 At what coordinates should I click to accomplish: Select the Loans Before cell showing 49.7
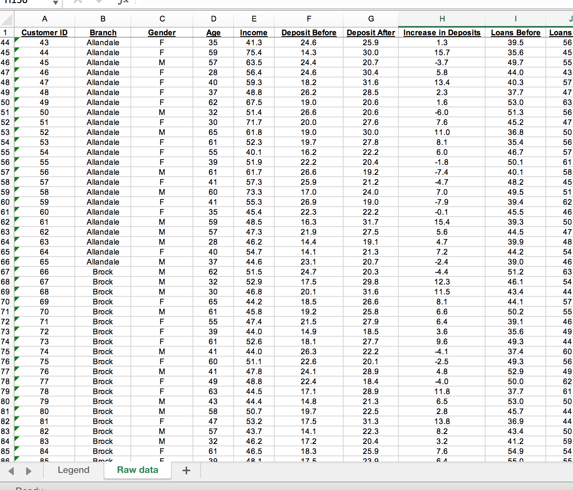[515, 62]
